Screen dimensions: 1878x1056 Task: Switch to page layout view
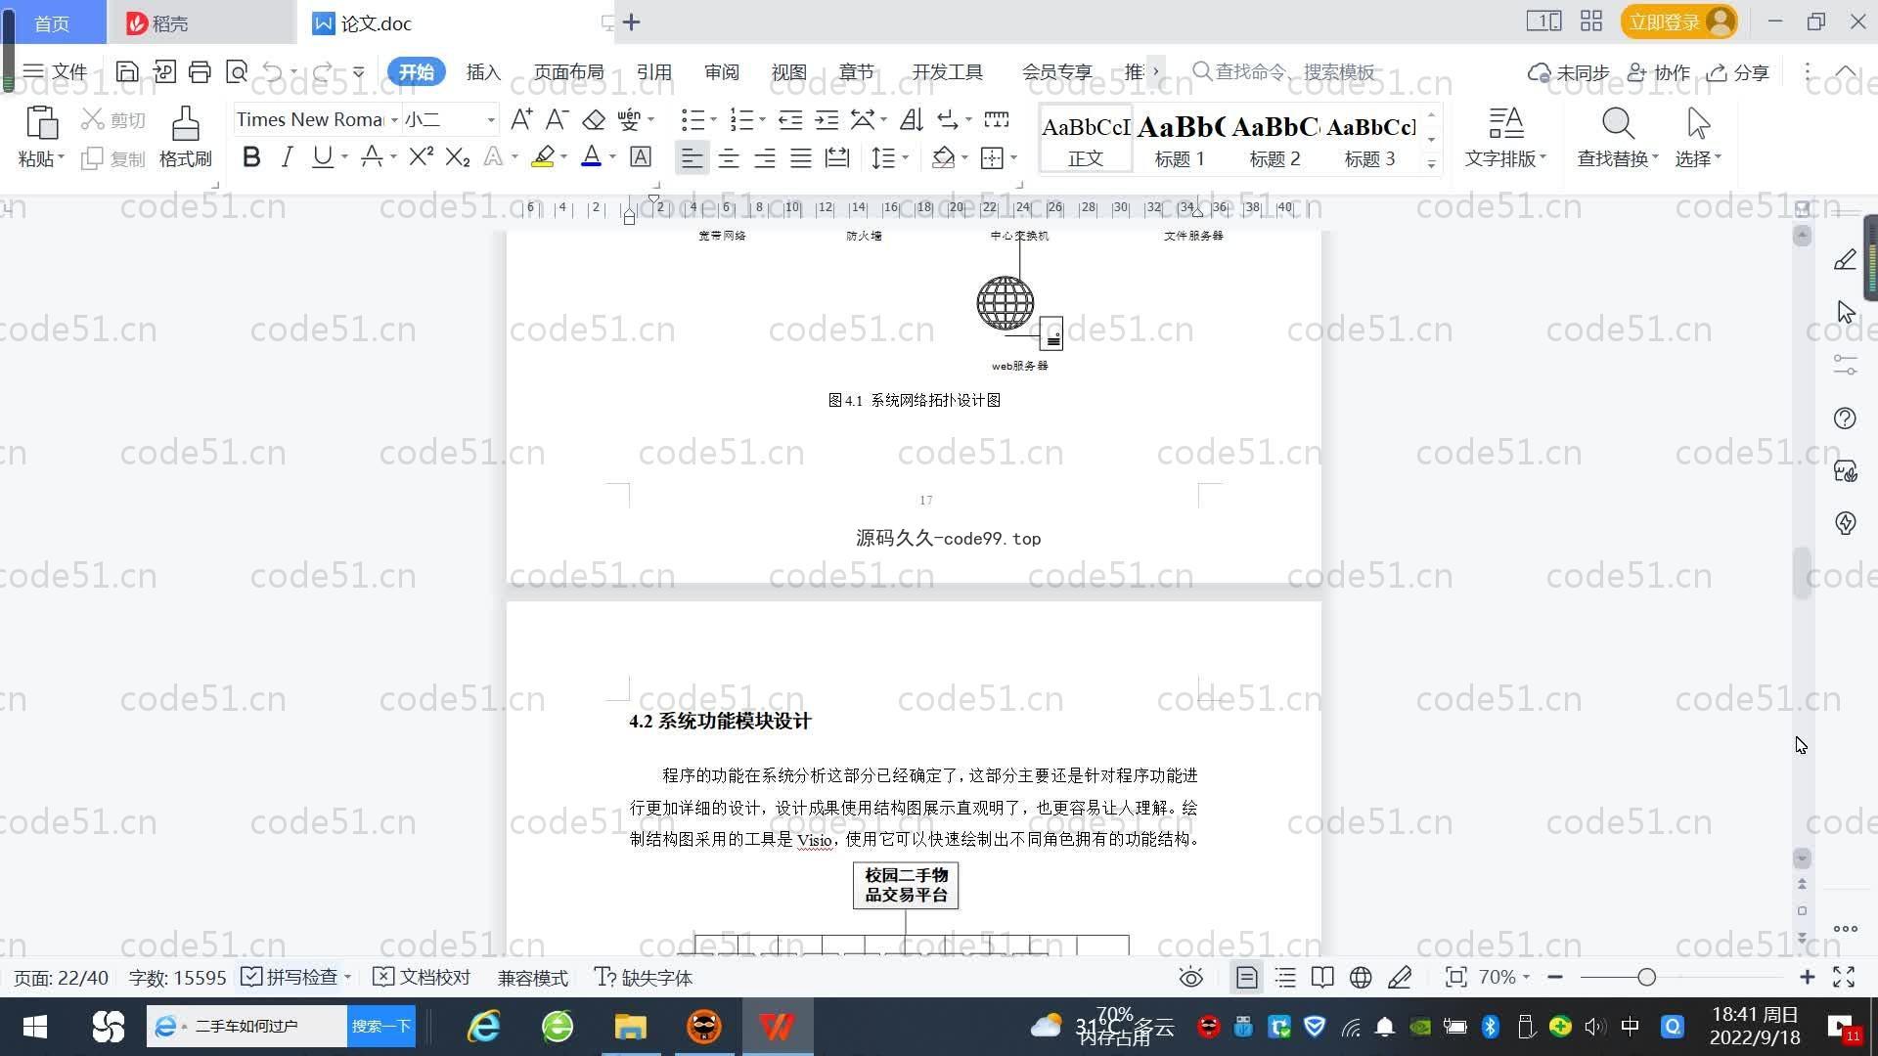[x=1246, y=977]
